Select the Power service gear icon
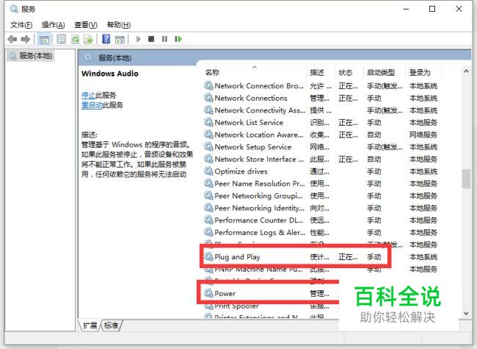 pyautogui.click(x=208, y=293)
